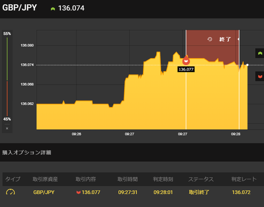The image size is (264, 207).
Task: Click the 終了 label in red zone
Action: (x=225, y=39)
